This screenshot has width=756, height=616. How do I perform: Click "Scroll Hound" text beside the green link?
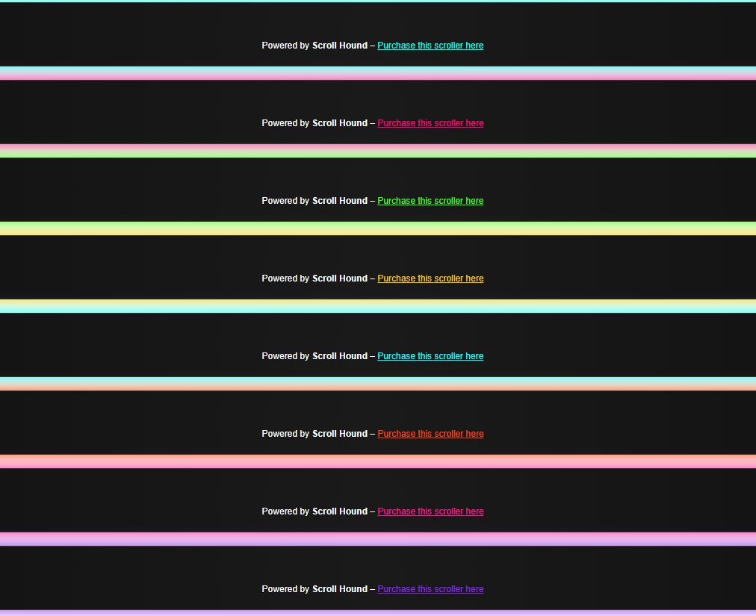340,201
